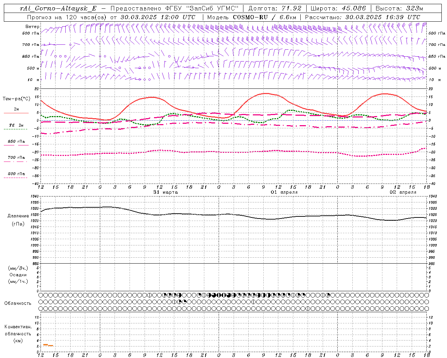This screenshot has height=358, width=447.
Task: Click the 31 марта date label
Action: tap(166, 192)
